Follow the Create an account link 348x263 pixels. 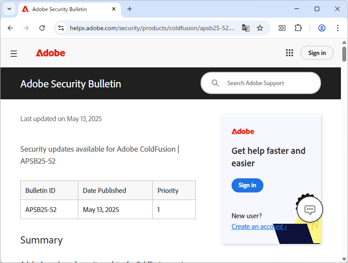click(x=259, y=227)
